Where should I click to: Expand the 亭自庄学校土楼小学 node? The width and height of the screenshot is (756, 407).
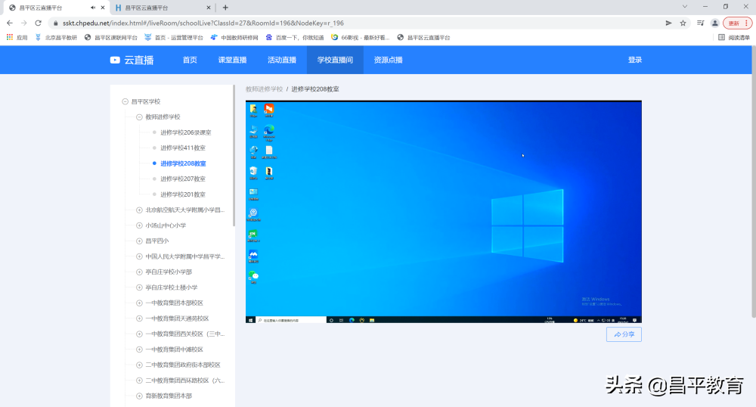point(139,287)
